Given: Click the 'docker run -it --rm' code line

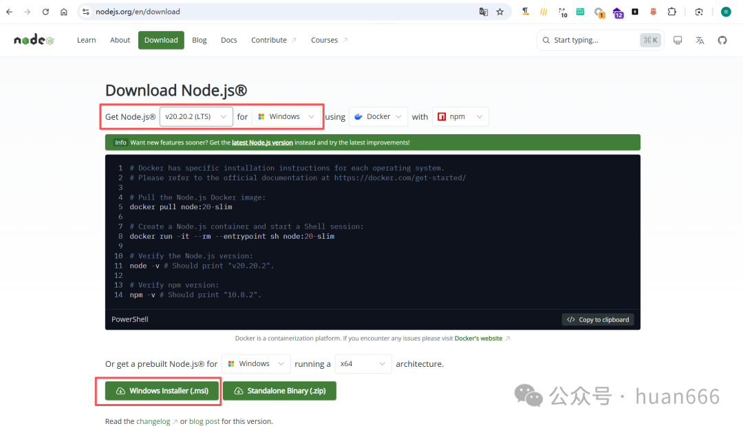Looking at the screenshot, I should pos(232,237).
